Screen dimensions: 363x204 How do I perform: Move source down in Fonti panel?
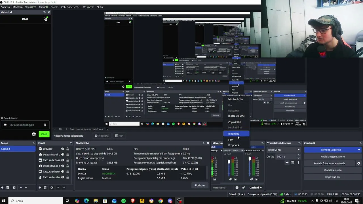pos(64,188)
